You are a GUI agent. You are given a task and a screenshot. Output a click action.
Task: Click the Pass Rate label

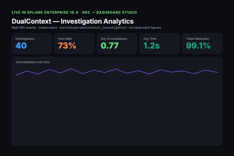pyautogui.click(x=65, y=39)
